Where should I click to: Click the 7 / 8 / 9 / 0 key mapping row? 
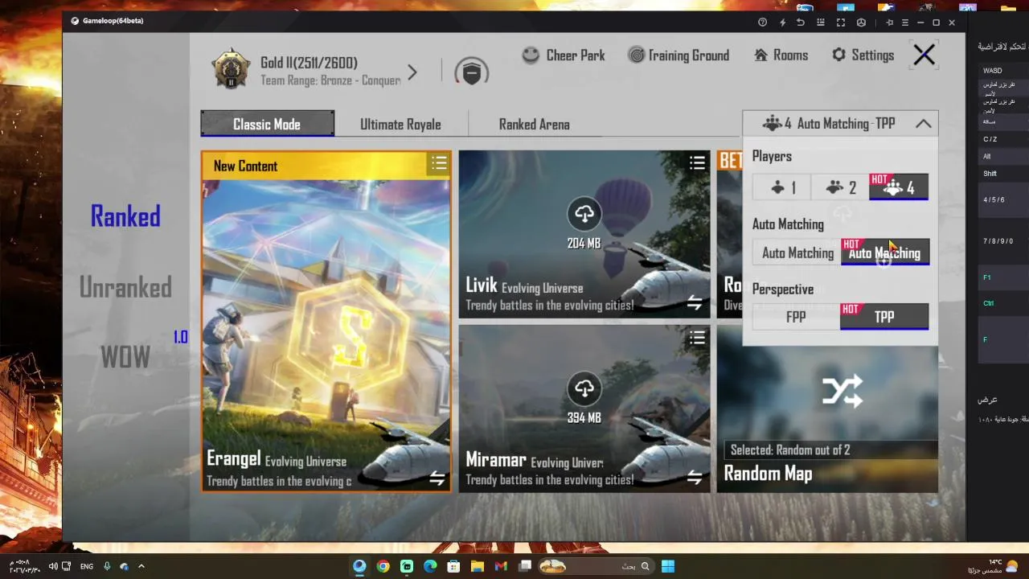pos(1003,240)
